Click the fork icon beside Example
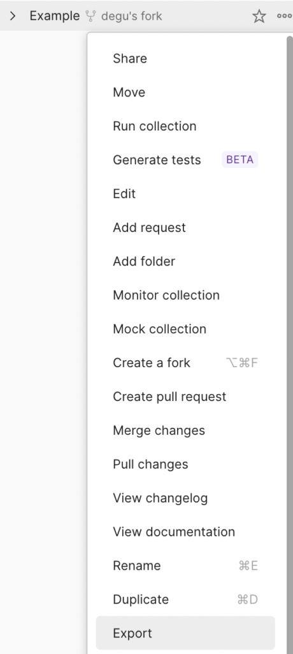The image size is (293, 654). click(90, 16)
